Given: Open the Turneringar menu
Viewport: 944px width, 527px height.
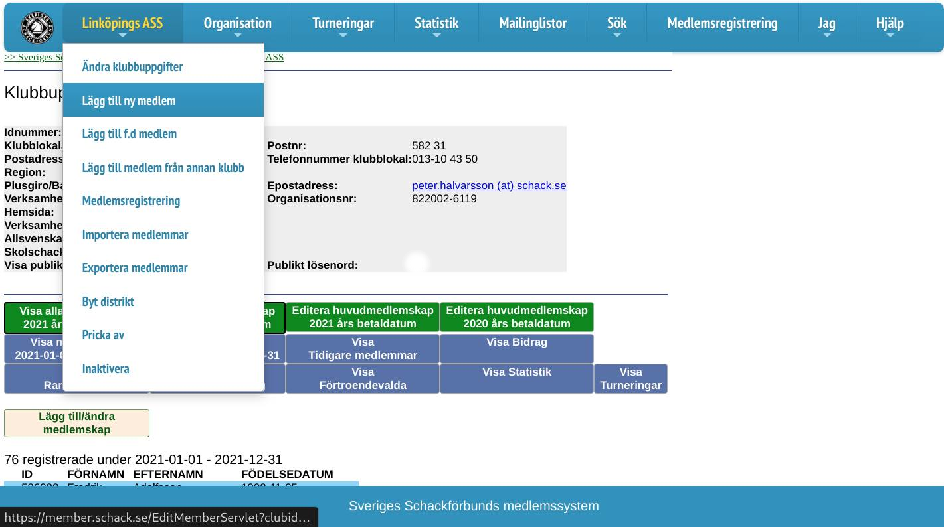Looking at the screenshot, I should click(343, 23).
